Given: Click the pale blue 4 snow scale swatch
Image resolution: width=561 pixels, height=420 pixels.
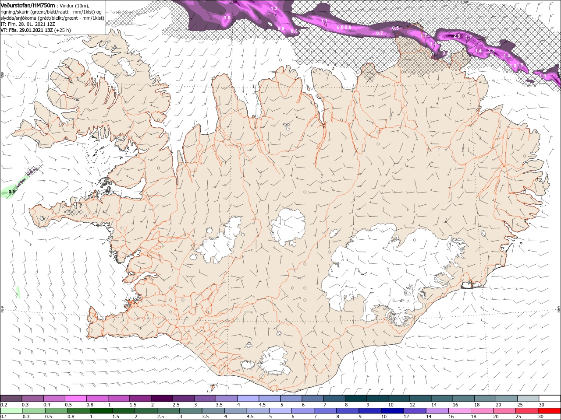Looking at the screenshot, I should pyautogui.click(x=248, y=398).
